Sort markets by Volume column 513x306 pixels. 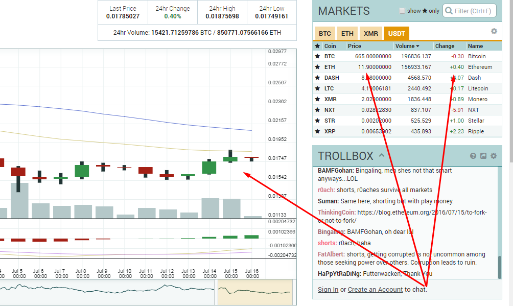coord(407,46)
